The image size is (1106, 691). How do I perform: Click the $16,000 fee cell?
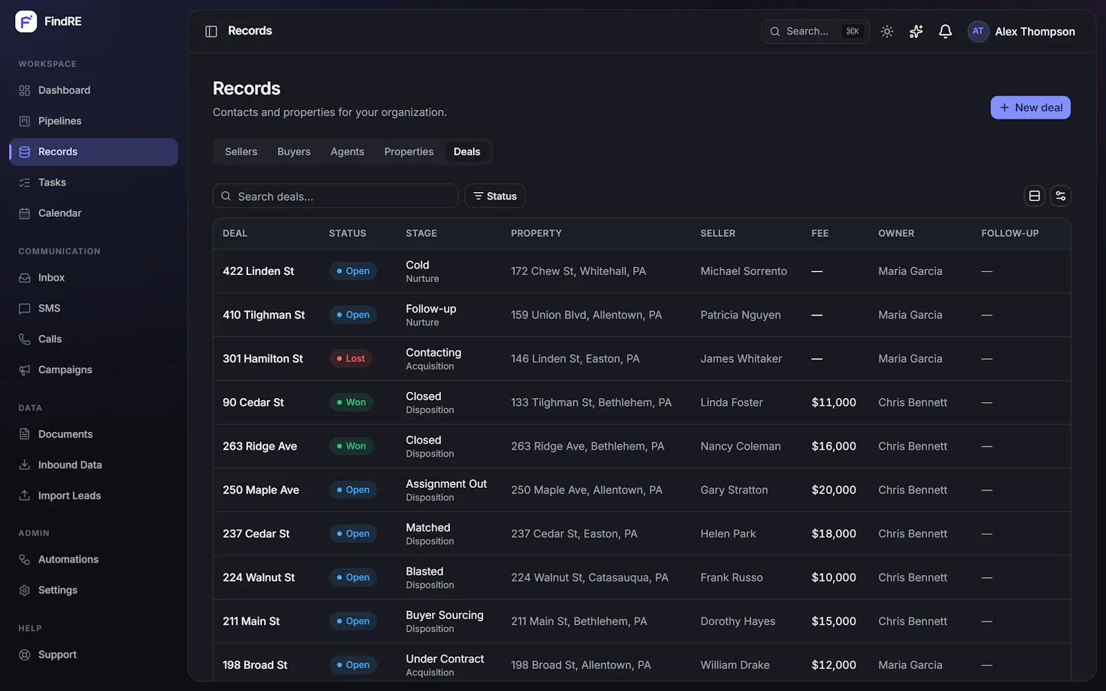point(834,446)
